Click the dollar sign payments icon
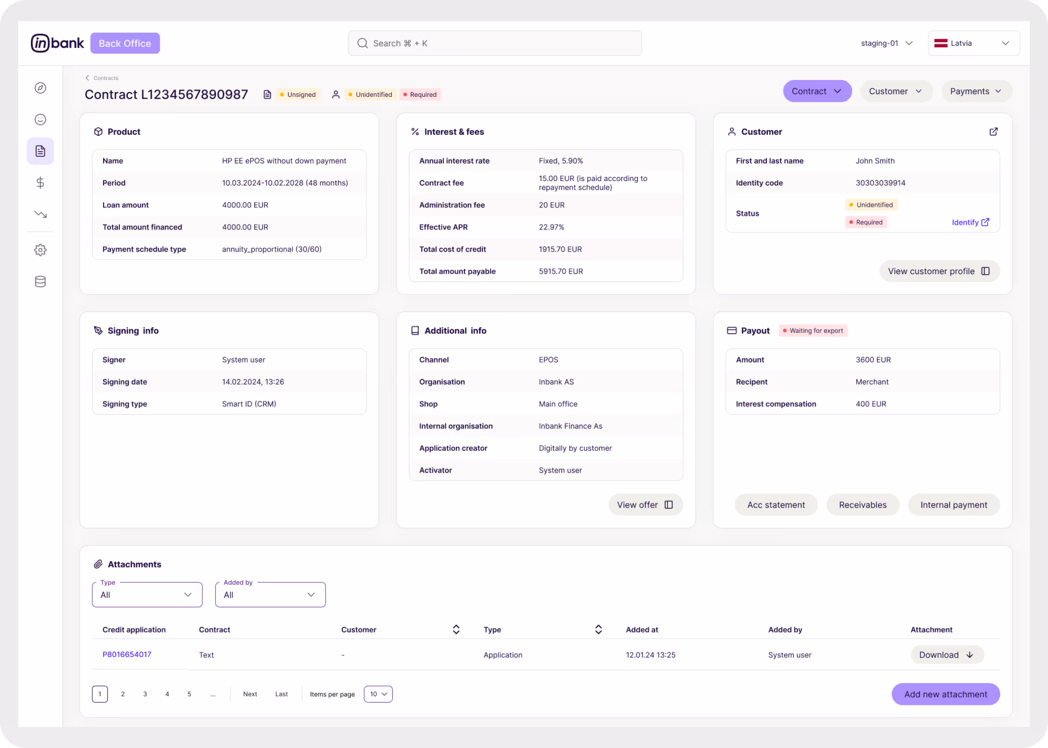 (x=40, y=182)
